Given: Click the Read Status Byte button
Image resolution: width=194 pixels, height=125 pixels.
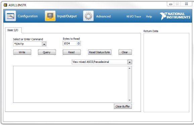Looking at the screenshot, I should (100, 52).
